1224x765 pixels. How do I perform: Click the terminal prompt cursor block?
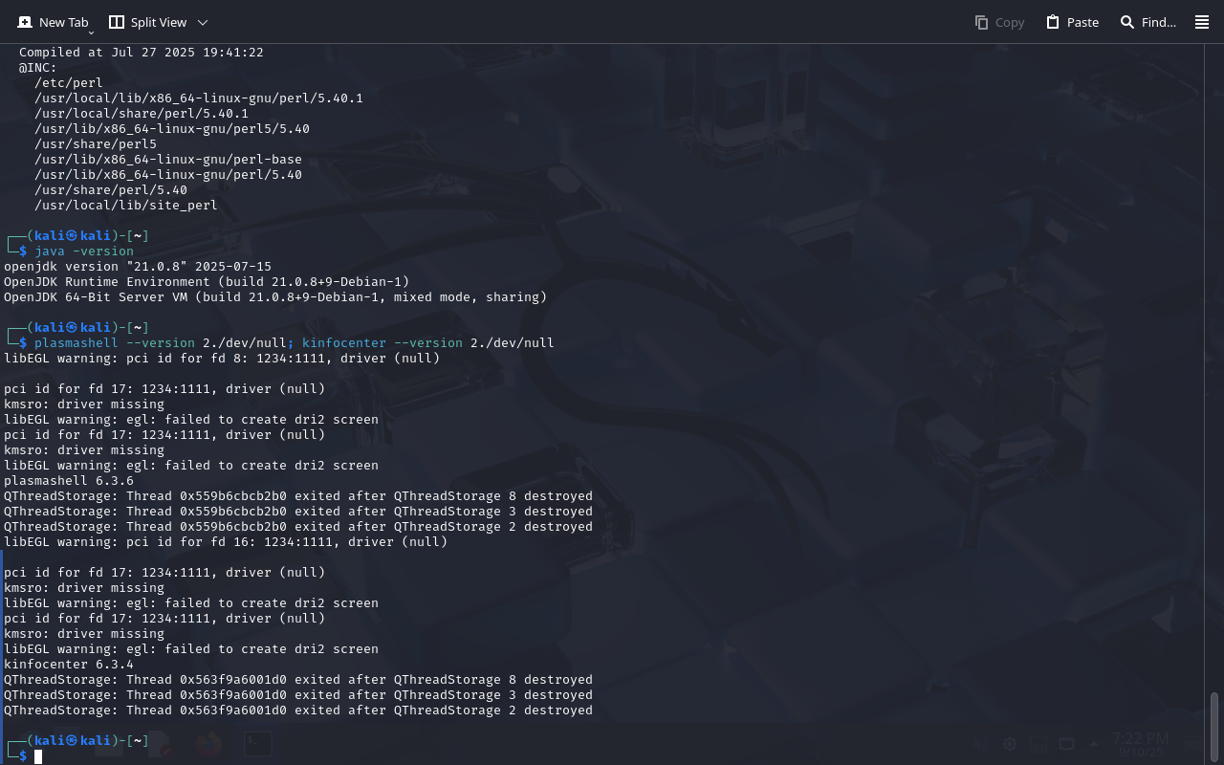pos(38,756)
